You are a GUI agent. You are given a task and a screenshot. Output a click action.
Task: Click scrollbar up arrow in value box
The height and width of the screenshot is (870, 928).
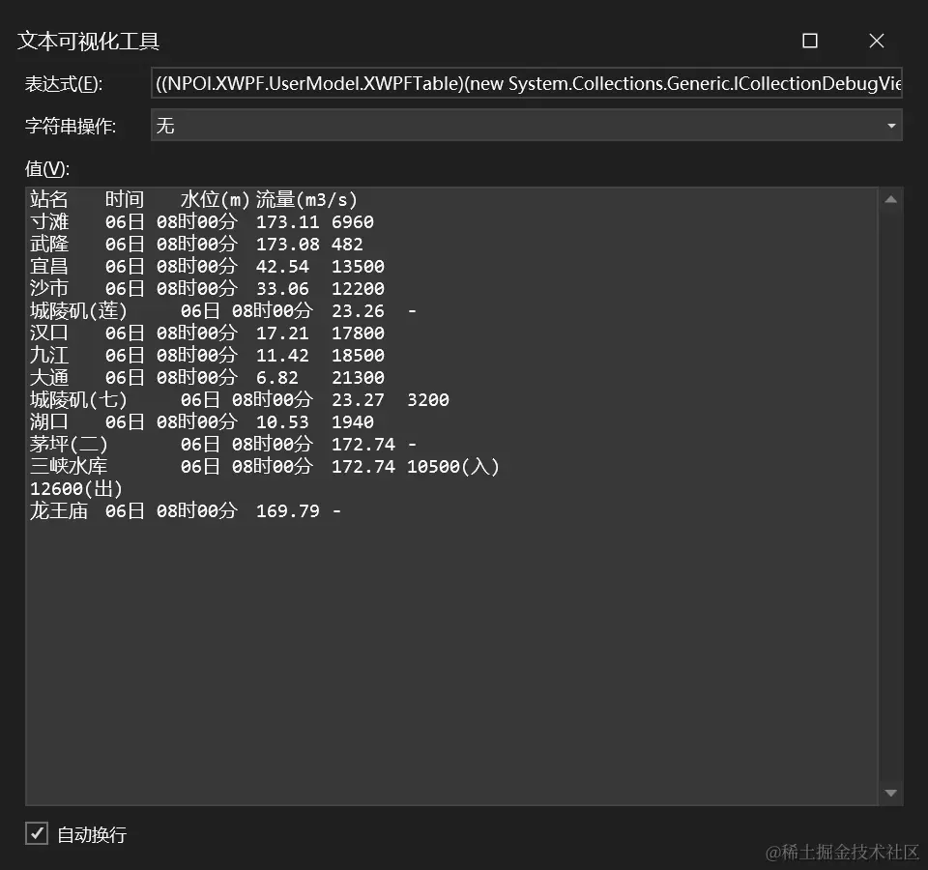click(890, 200)
